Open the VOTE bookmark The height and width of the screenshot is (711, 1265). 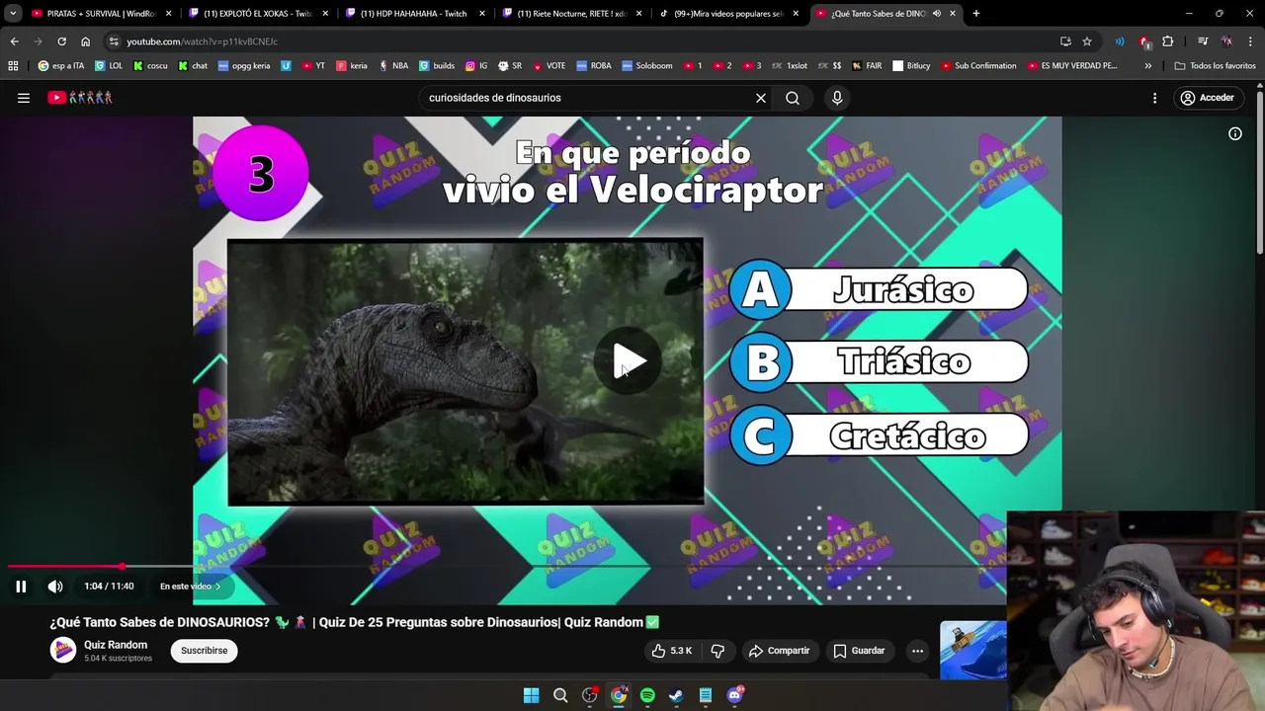pyautogui.click(x=549, y=66)
